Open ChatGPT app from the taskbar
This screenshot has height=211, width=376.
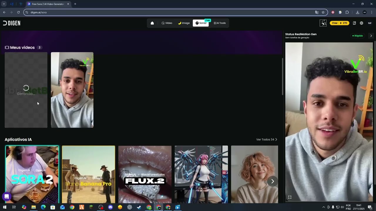(x=130, y=207)
